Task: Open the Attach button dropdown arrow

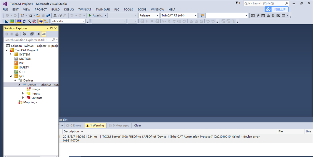Action: (x=105, y=15)
